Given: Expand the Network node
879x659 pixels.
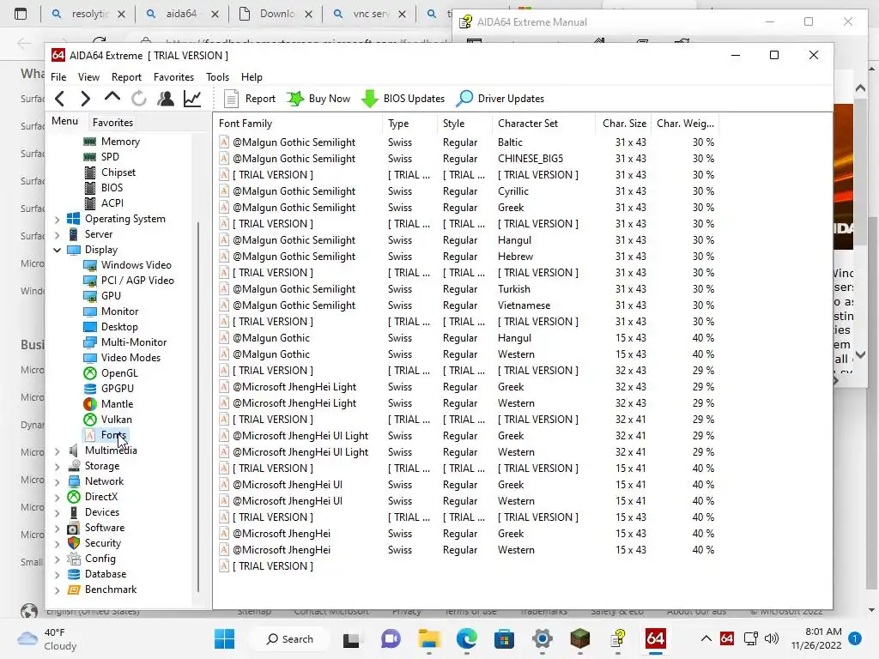Looking at the screenshot, I should [x=58, y=481].
